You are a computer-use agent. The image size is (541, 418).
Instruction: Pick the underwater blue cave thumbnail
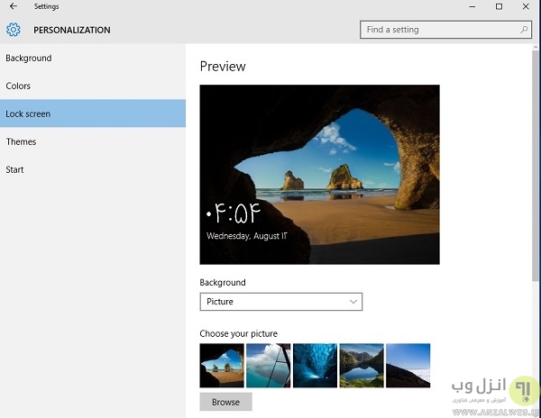(x=315, y=365)
